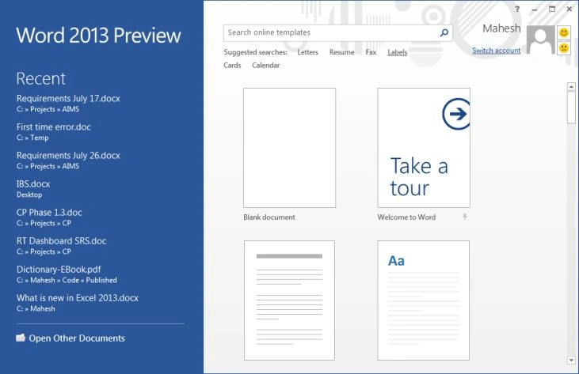This screenshot has width=579, height=374.
Task: Click the Switch account link
Action: click(497, 51)
